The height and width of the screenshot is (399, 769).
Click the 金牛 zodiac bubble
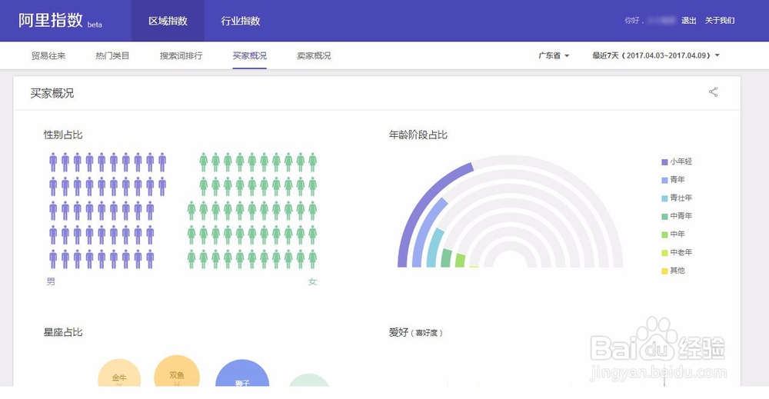[x=119, y=374]
